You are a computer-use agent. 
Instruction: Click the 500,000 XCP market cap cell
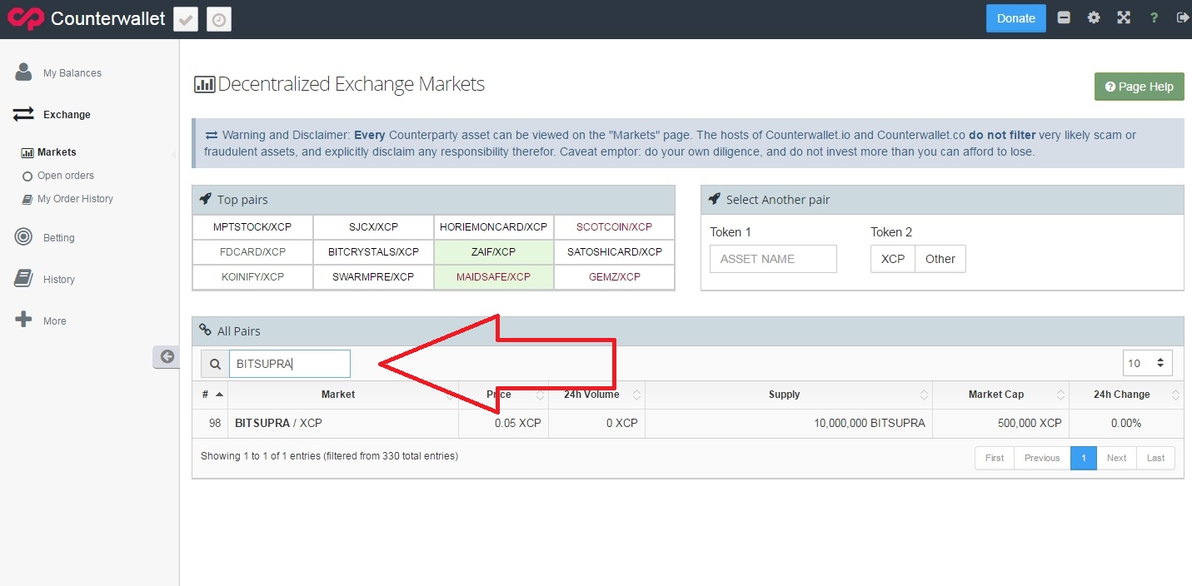pyautogui.click(x=1000, y=423)
